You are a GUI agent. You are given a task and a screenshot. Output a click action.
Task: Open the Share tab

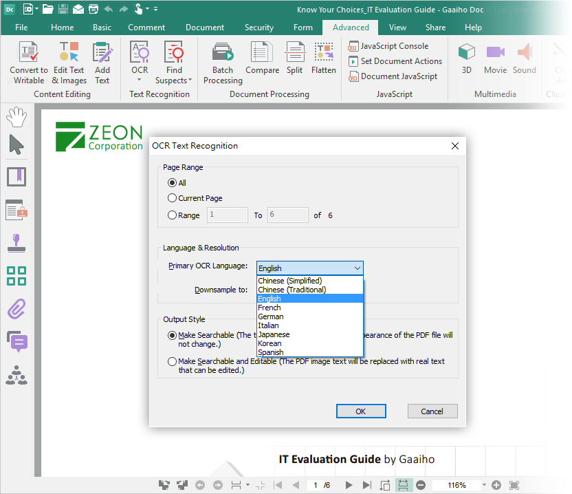(x=436, y=28)
